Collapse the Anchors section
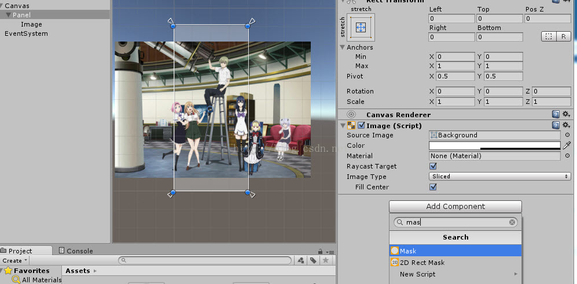Viewport: 577px width, 284px height. 343,47
